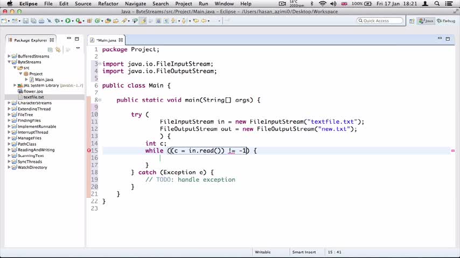Screen dimensions: 460x258
Task: Run the program with green play icon
Action: (68, 21)
